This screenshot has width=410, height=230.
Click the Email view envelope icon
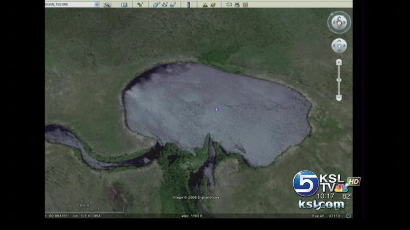(229, 4)
